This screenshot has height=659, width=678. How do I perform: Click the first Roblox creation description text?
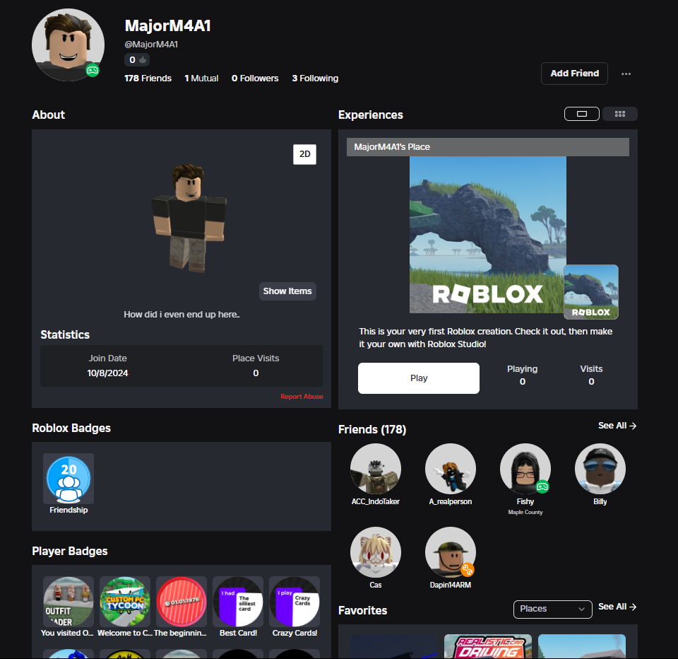click(486, 338)
